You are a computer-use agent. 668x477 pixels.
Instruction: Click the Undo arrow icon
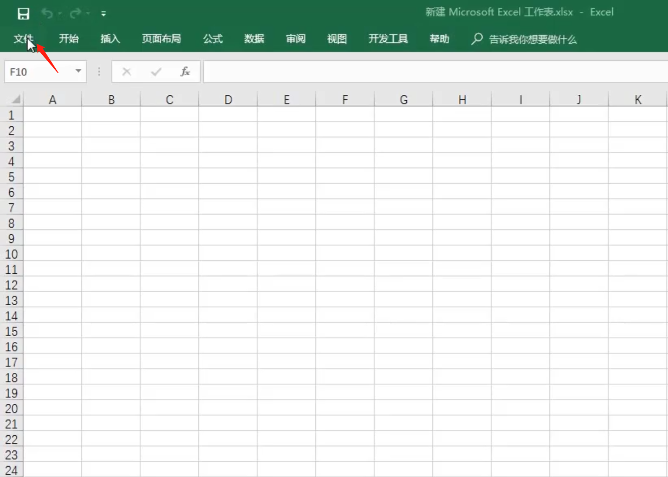(47, 14)
